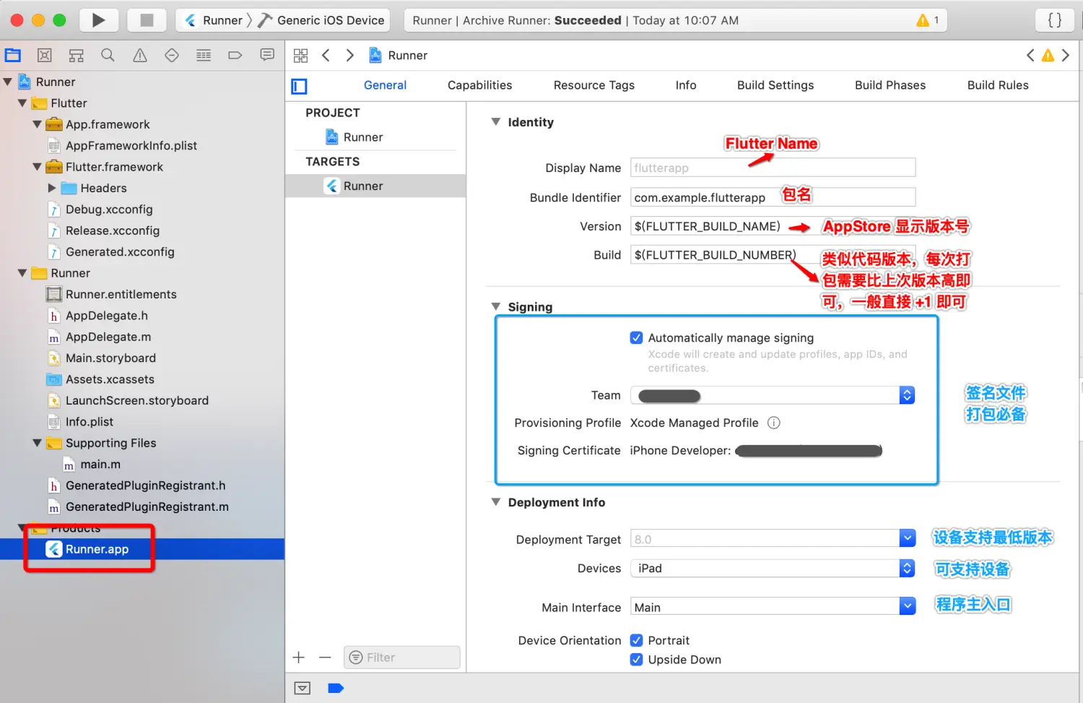This screenshot has height=703, width=1083.
Task: Select Runner under TARGETS
Action: (375, 186)
